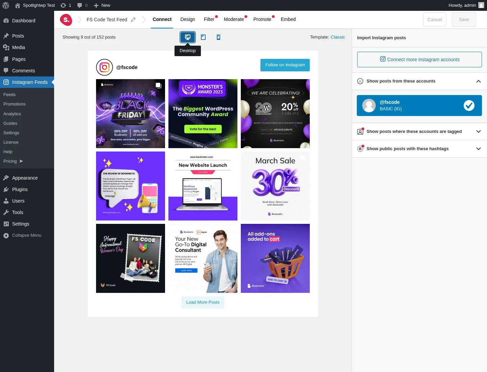The height and width of the screenshot is (372, 487).
Task: Click the Spotlight S logo
Action: (x=66, y=20)
